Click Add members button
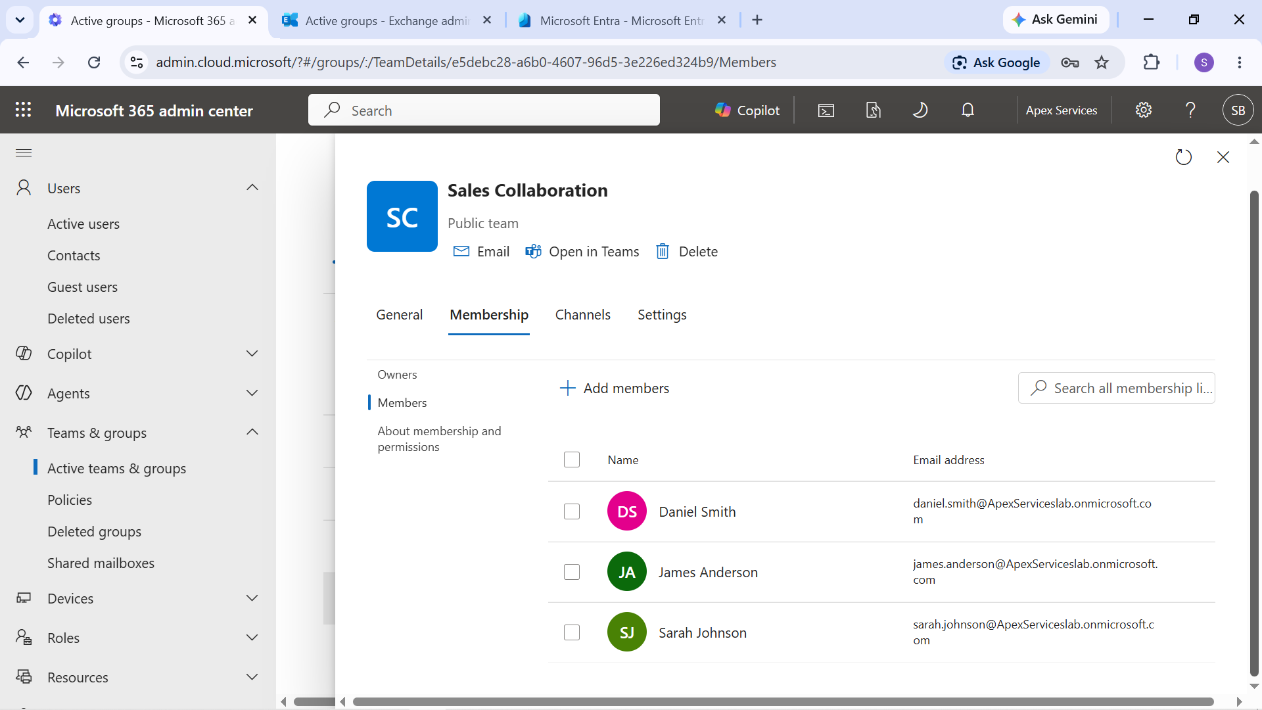The image size is (1262, 710). click(x=614, y=388)
